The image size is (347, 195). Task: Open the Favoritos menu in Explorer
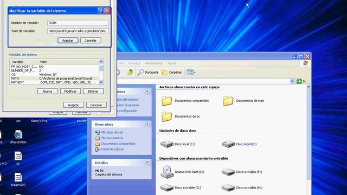point(134,63)
